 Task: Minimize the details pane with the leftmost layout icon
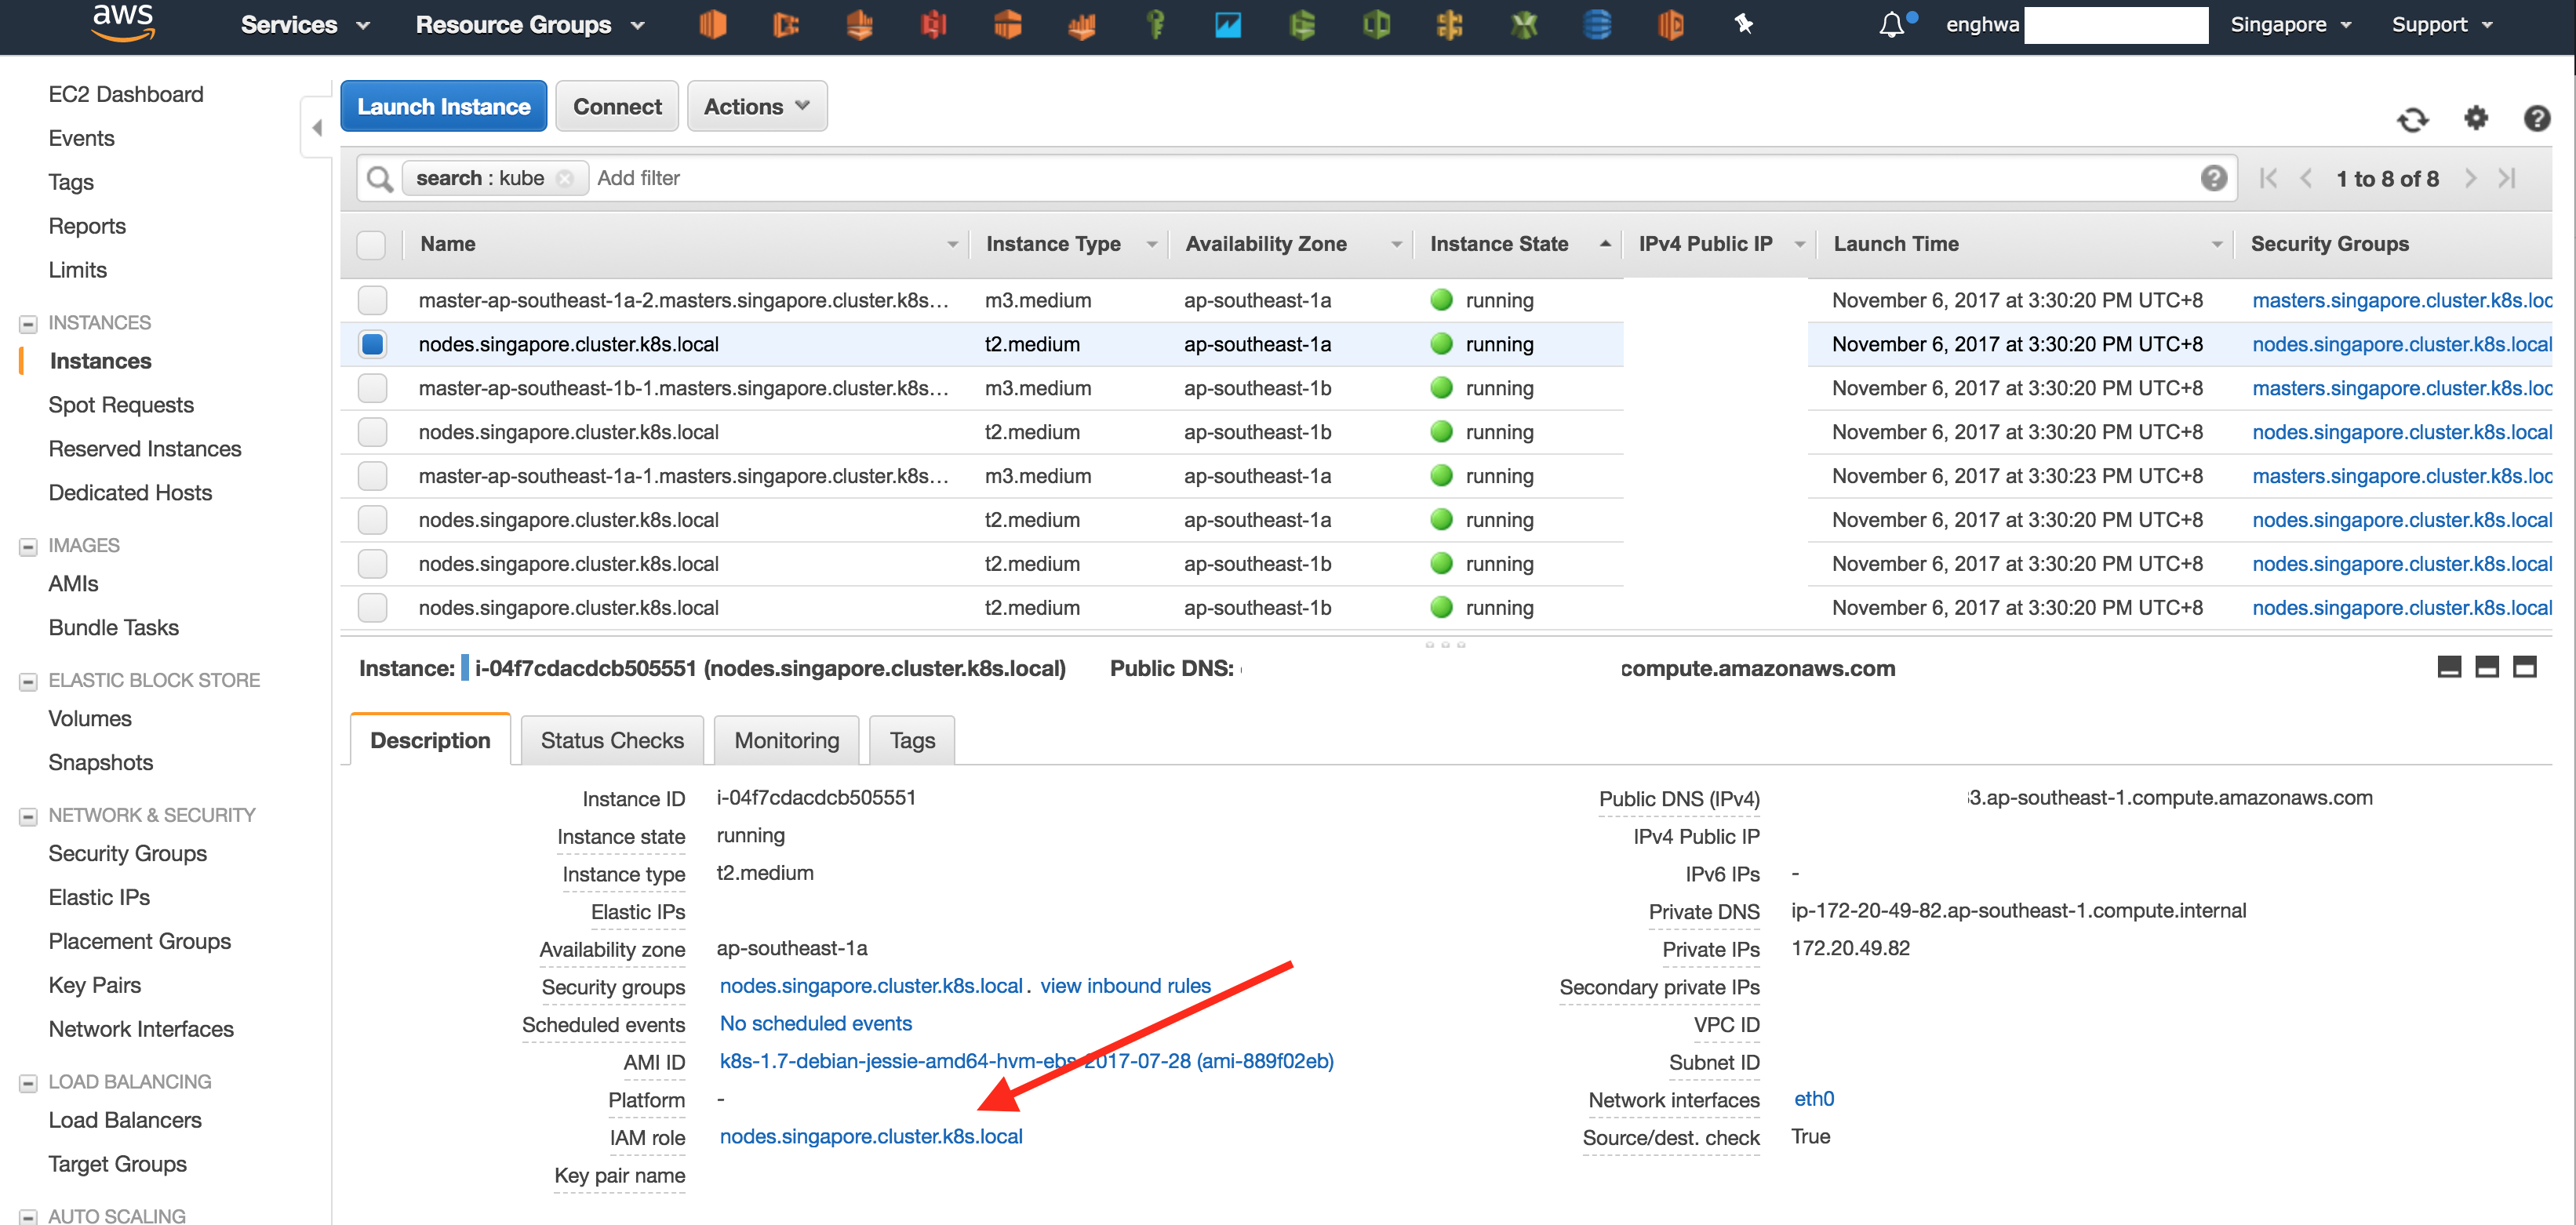click(2449, 667)
